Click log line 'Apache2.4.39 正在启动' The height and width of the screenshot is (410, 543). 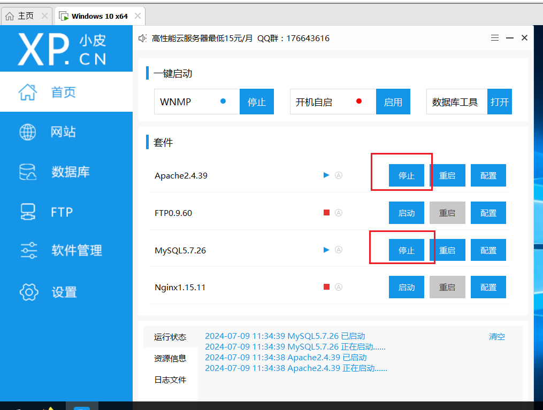click(x=296, y=368)
